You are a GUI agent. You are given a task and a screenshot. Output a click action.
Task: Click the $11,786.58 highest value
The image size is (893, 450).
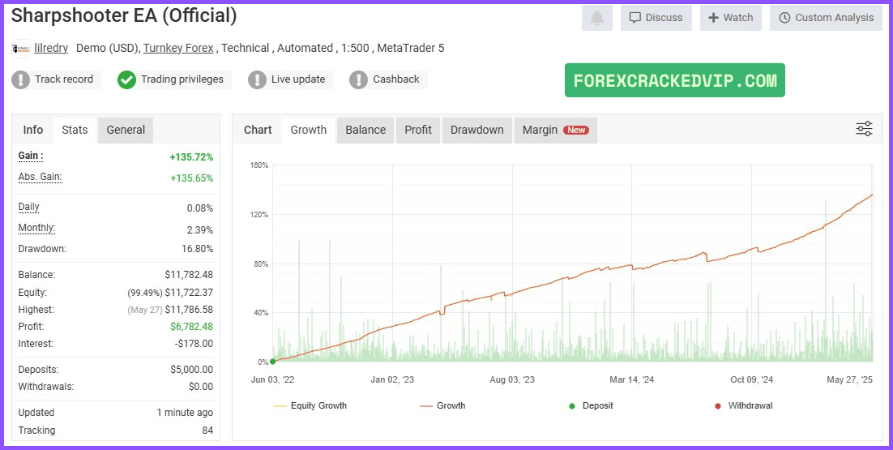(x=189, y=310)
